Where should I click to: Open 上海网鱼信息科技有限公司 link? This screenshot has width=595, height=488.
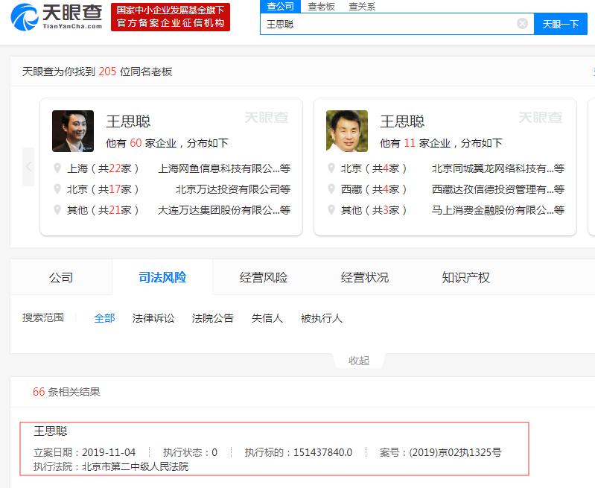(x=224, y=168)
